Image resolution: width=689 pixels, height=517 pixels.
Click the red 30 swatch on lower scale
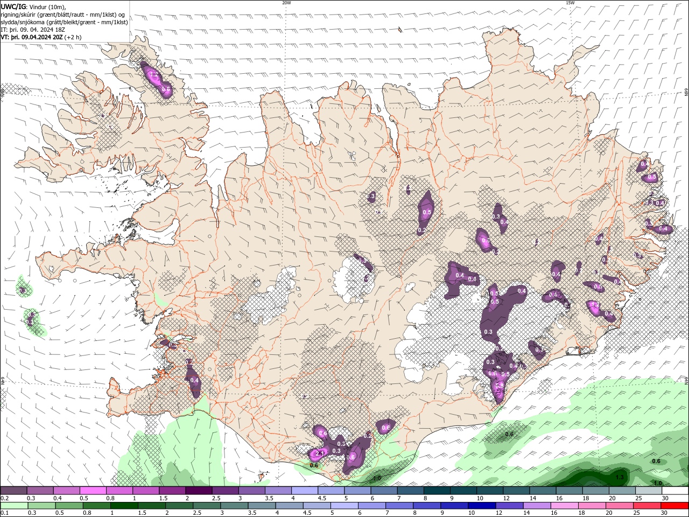(x=674, y=506)
